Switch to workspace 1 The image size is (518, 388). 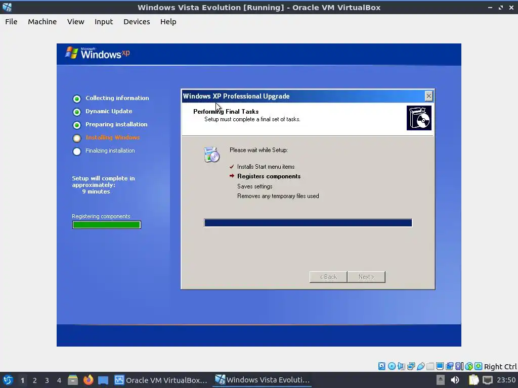(x=22, y=380)
